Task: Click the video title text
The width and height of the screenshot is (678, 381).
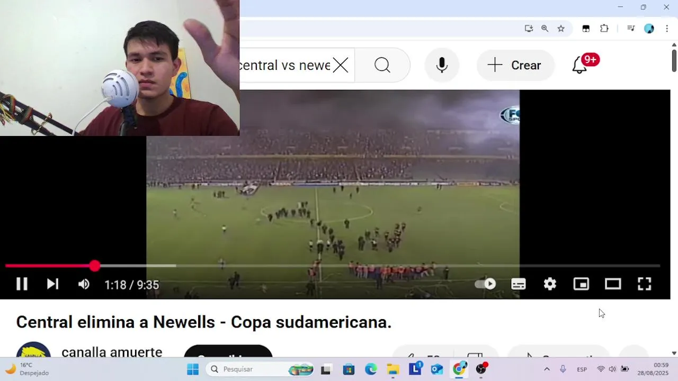Action: [204, 322]
